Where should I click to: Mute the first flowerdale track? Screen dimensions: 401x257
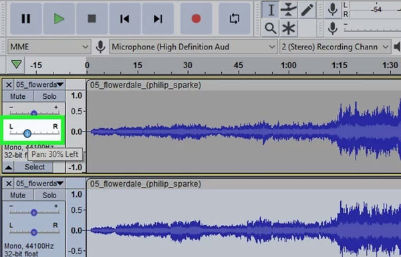[17, 96]
